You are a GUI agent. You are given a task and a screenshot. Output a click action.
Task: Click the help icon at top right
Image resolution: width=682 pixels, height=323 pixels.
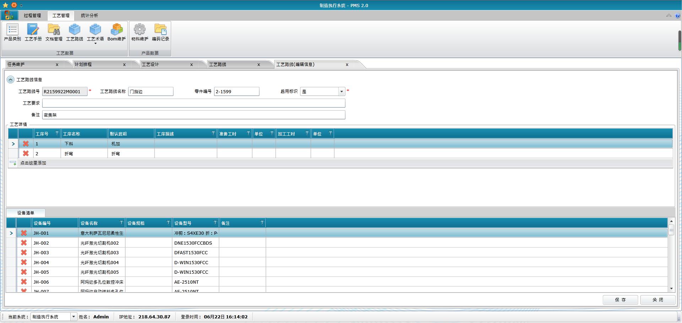tap(677, 16)
